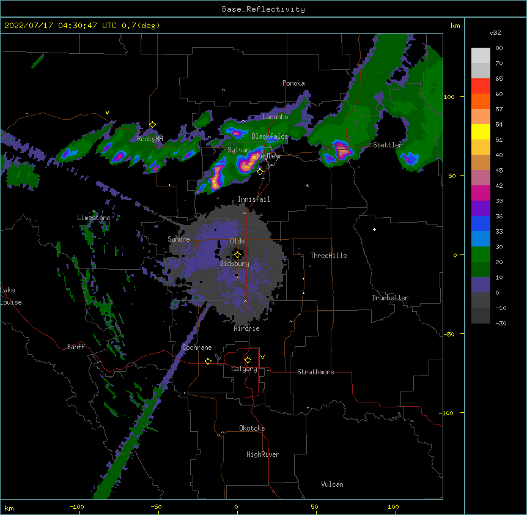Click the km unit label at top right

pyautogui.click(x=455, y=26)
